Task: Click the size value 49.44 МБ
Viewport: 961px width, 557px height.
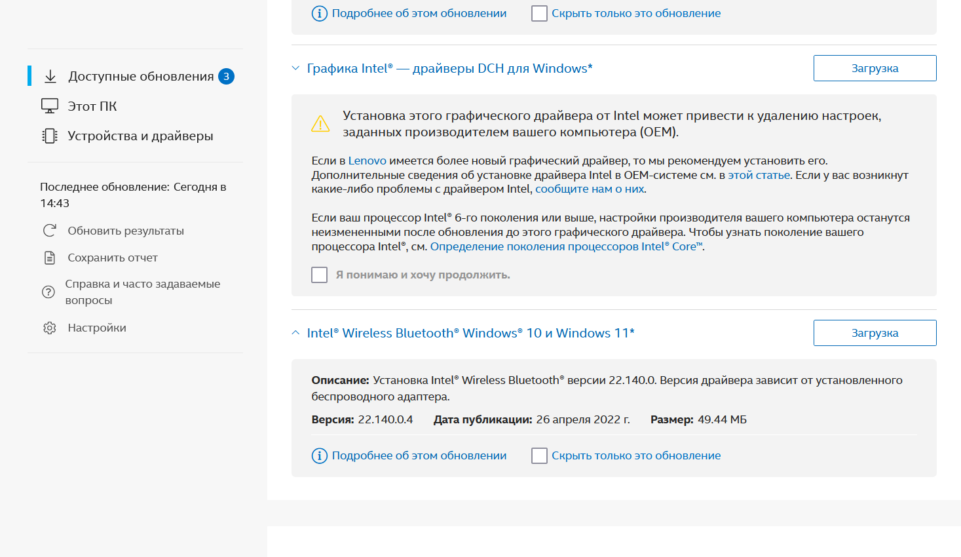Action: 722,419
